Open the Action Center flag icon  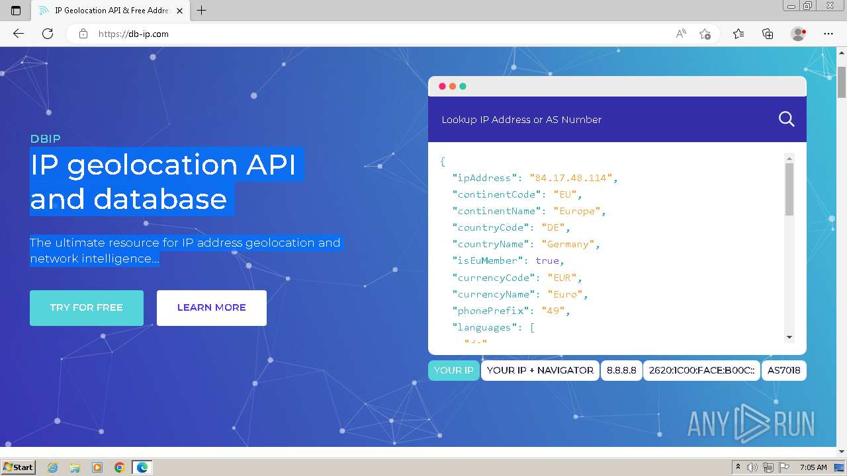pyautogui.click(x=783, y=467)
